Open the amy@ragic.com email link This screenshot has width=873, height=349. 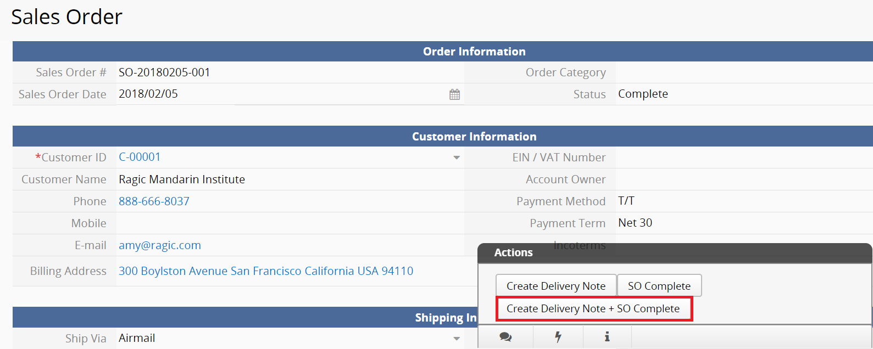click(x=160, y=245)
